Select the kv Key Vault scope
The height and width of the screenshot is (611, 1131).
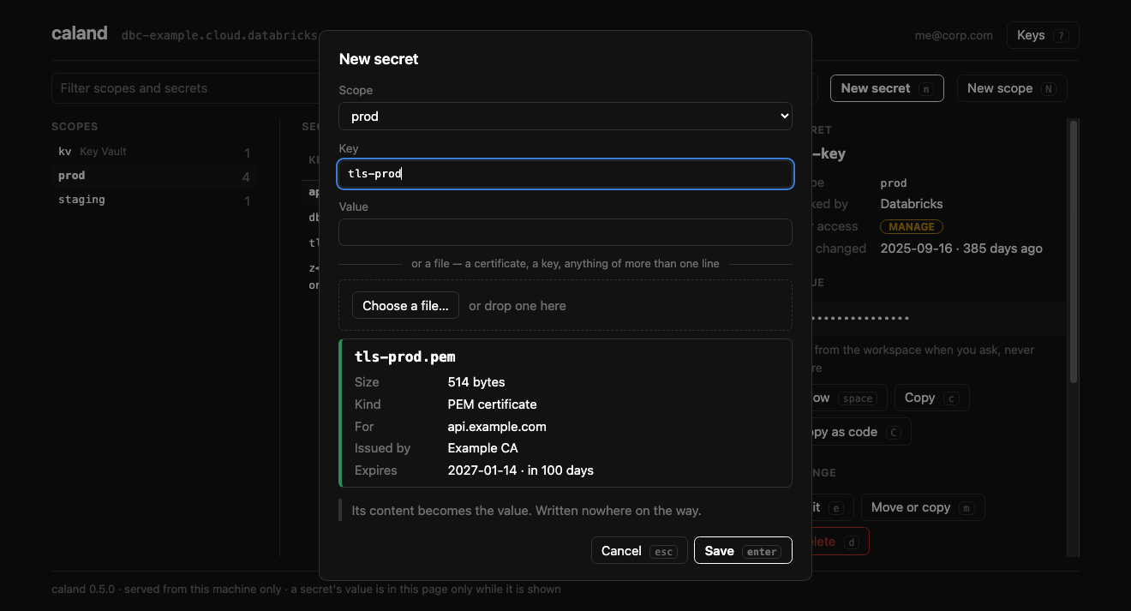coord(154,152)
